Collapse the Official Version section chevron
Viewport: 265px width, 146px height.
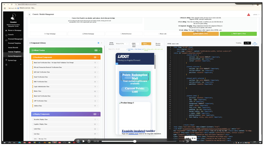(x=100, y=50)
